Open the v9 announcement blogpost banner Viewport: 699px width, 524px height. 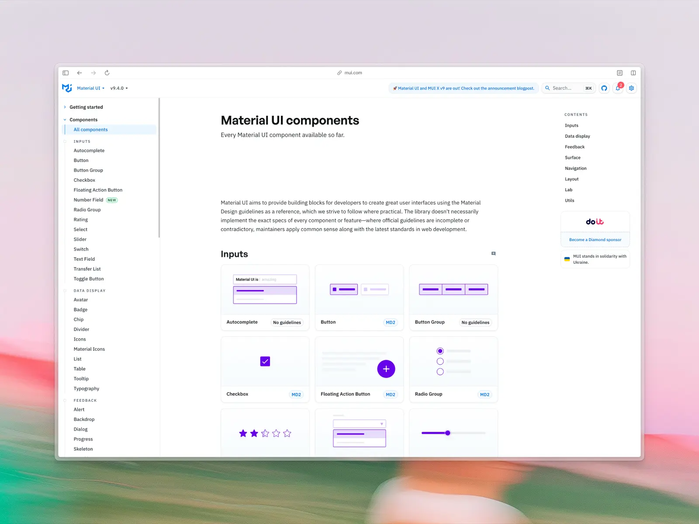pos(464,88)
